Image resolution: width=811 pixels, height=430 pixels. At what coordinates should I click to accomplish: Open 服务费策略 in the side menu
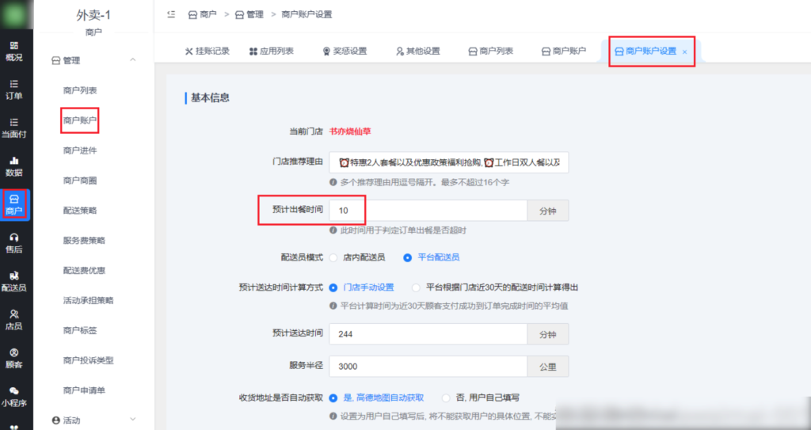pos(84,241)
